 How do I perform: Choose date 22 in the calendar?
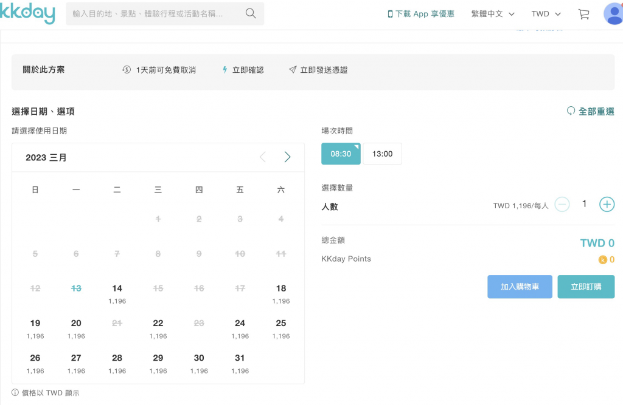(x=158, y=329)
